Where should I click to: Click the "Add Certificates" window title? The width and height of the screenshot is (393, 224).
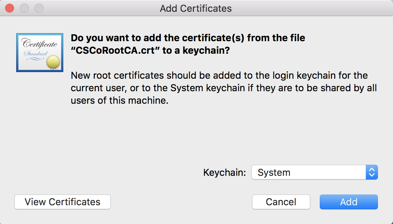pyautogui.click(x=196, y=8)
